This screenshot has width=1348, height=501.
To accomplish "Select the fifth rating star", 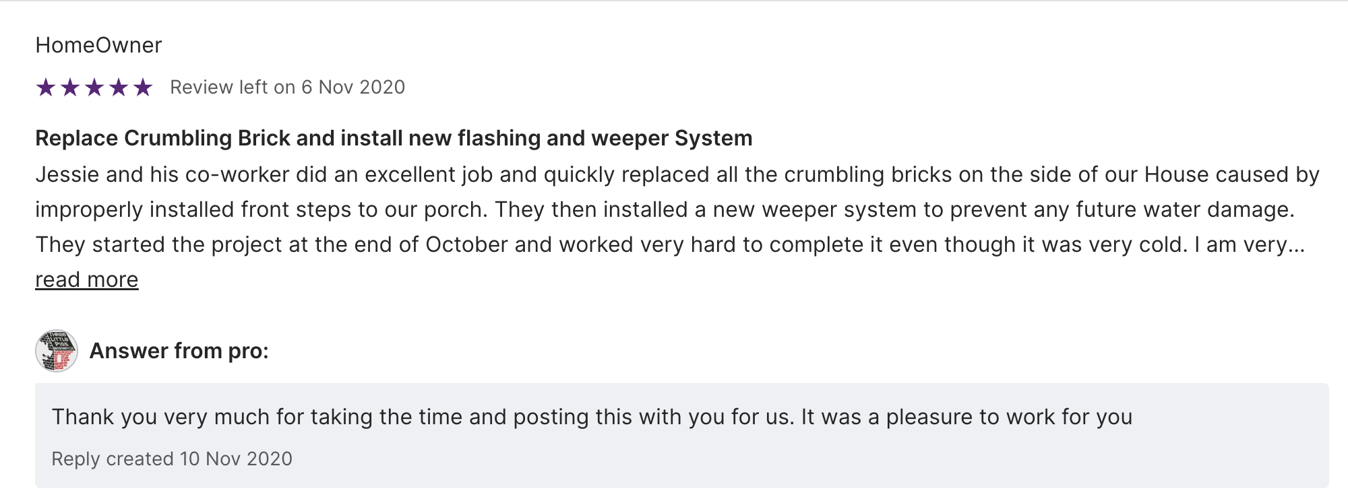I will (143, 88).
